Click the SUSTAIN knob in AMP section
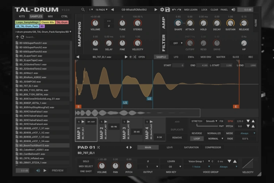This screenshot has height=183, width=274. tap(230, 23)
